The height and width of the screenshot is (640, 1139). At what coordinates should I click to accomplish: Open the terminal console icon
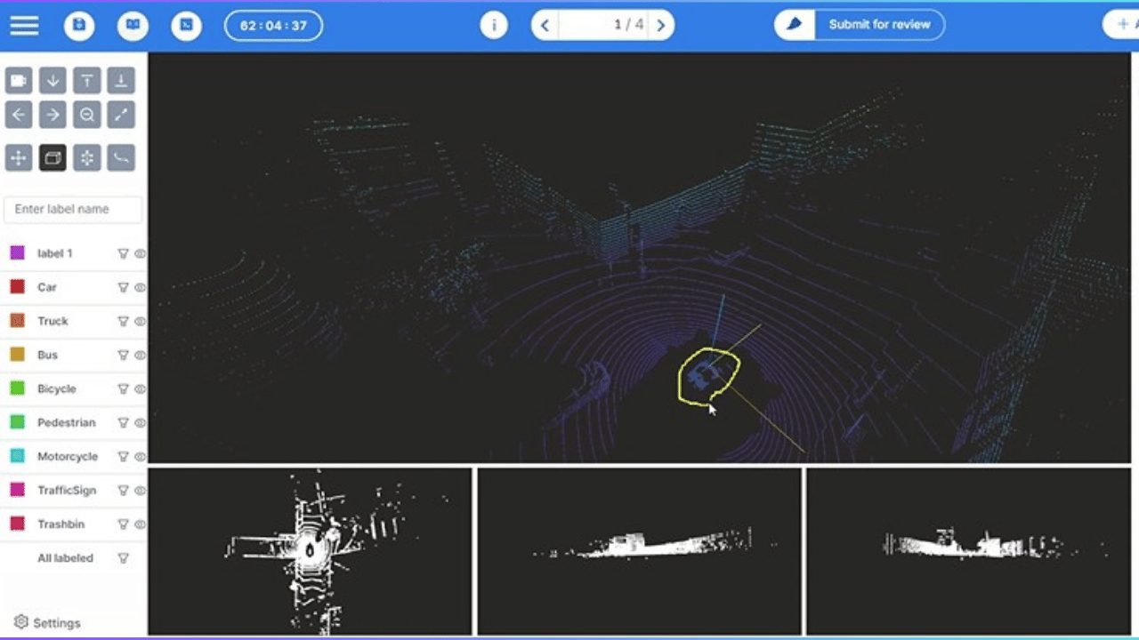pos(186,25)
